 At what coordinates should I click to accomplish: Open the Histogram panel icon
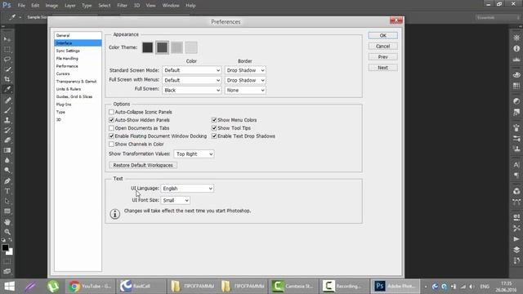tap(516, 60)
